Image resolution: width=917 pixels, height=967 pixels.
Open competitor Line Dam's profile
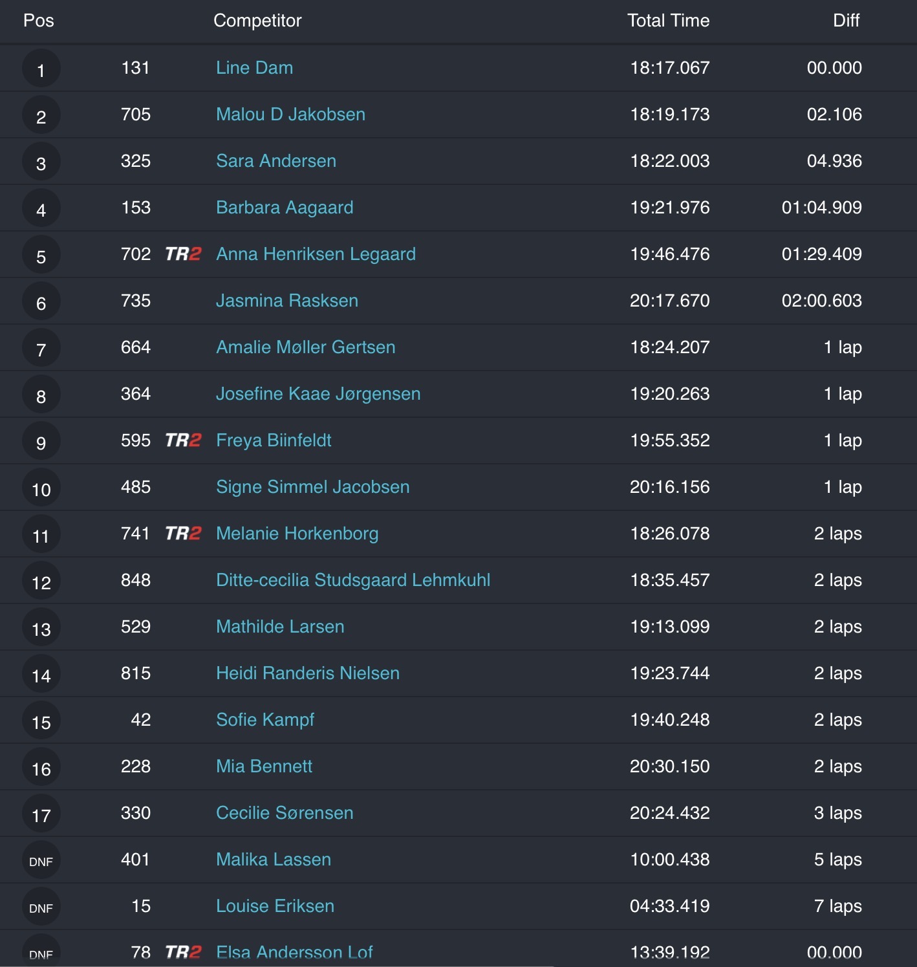(x=254, y=68)
